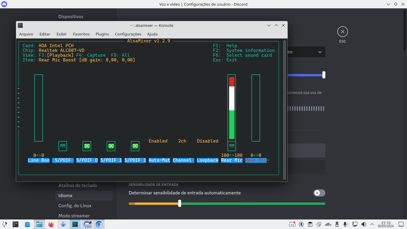407x229 pixels.
Task: Open the Editar menu in Konsole
Action: (45, 34)
